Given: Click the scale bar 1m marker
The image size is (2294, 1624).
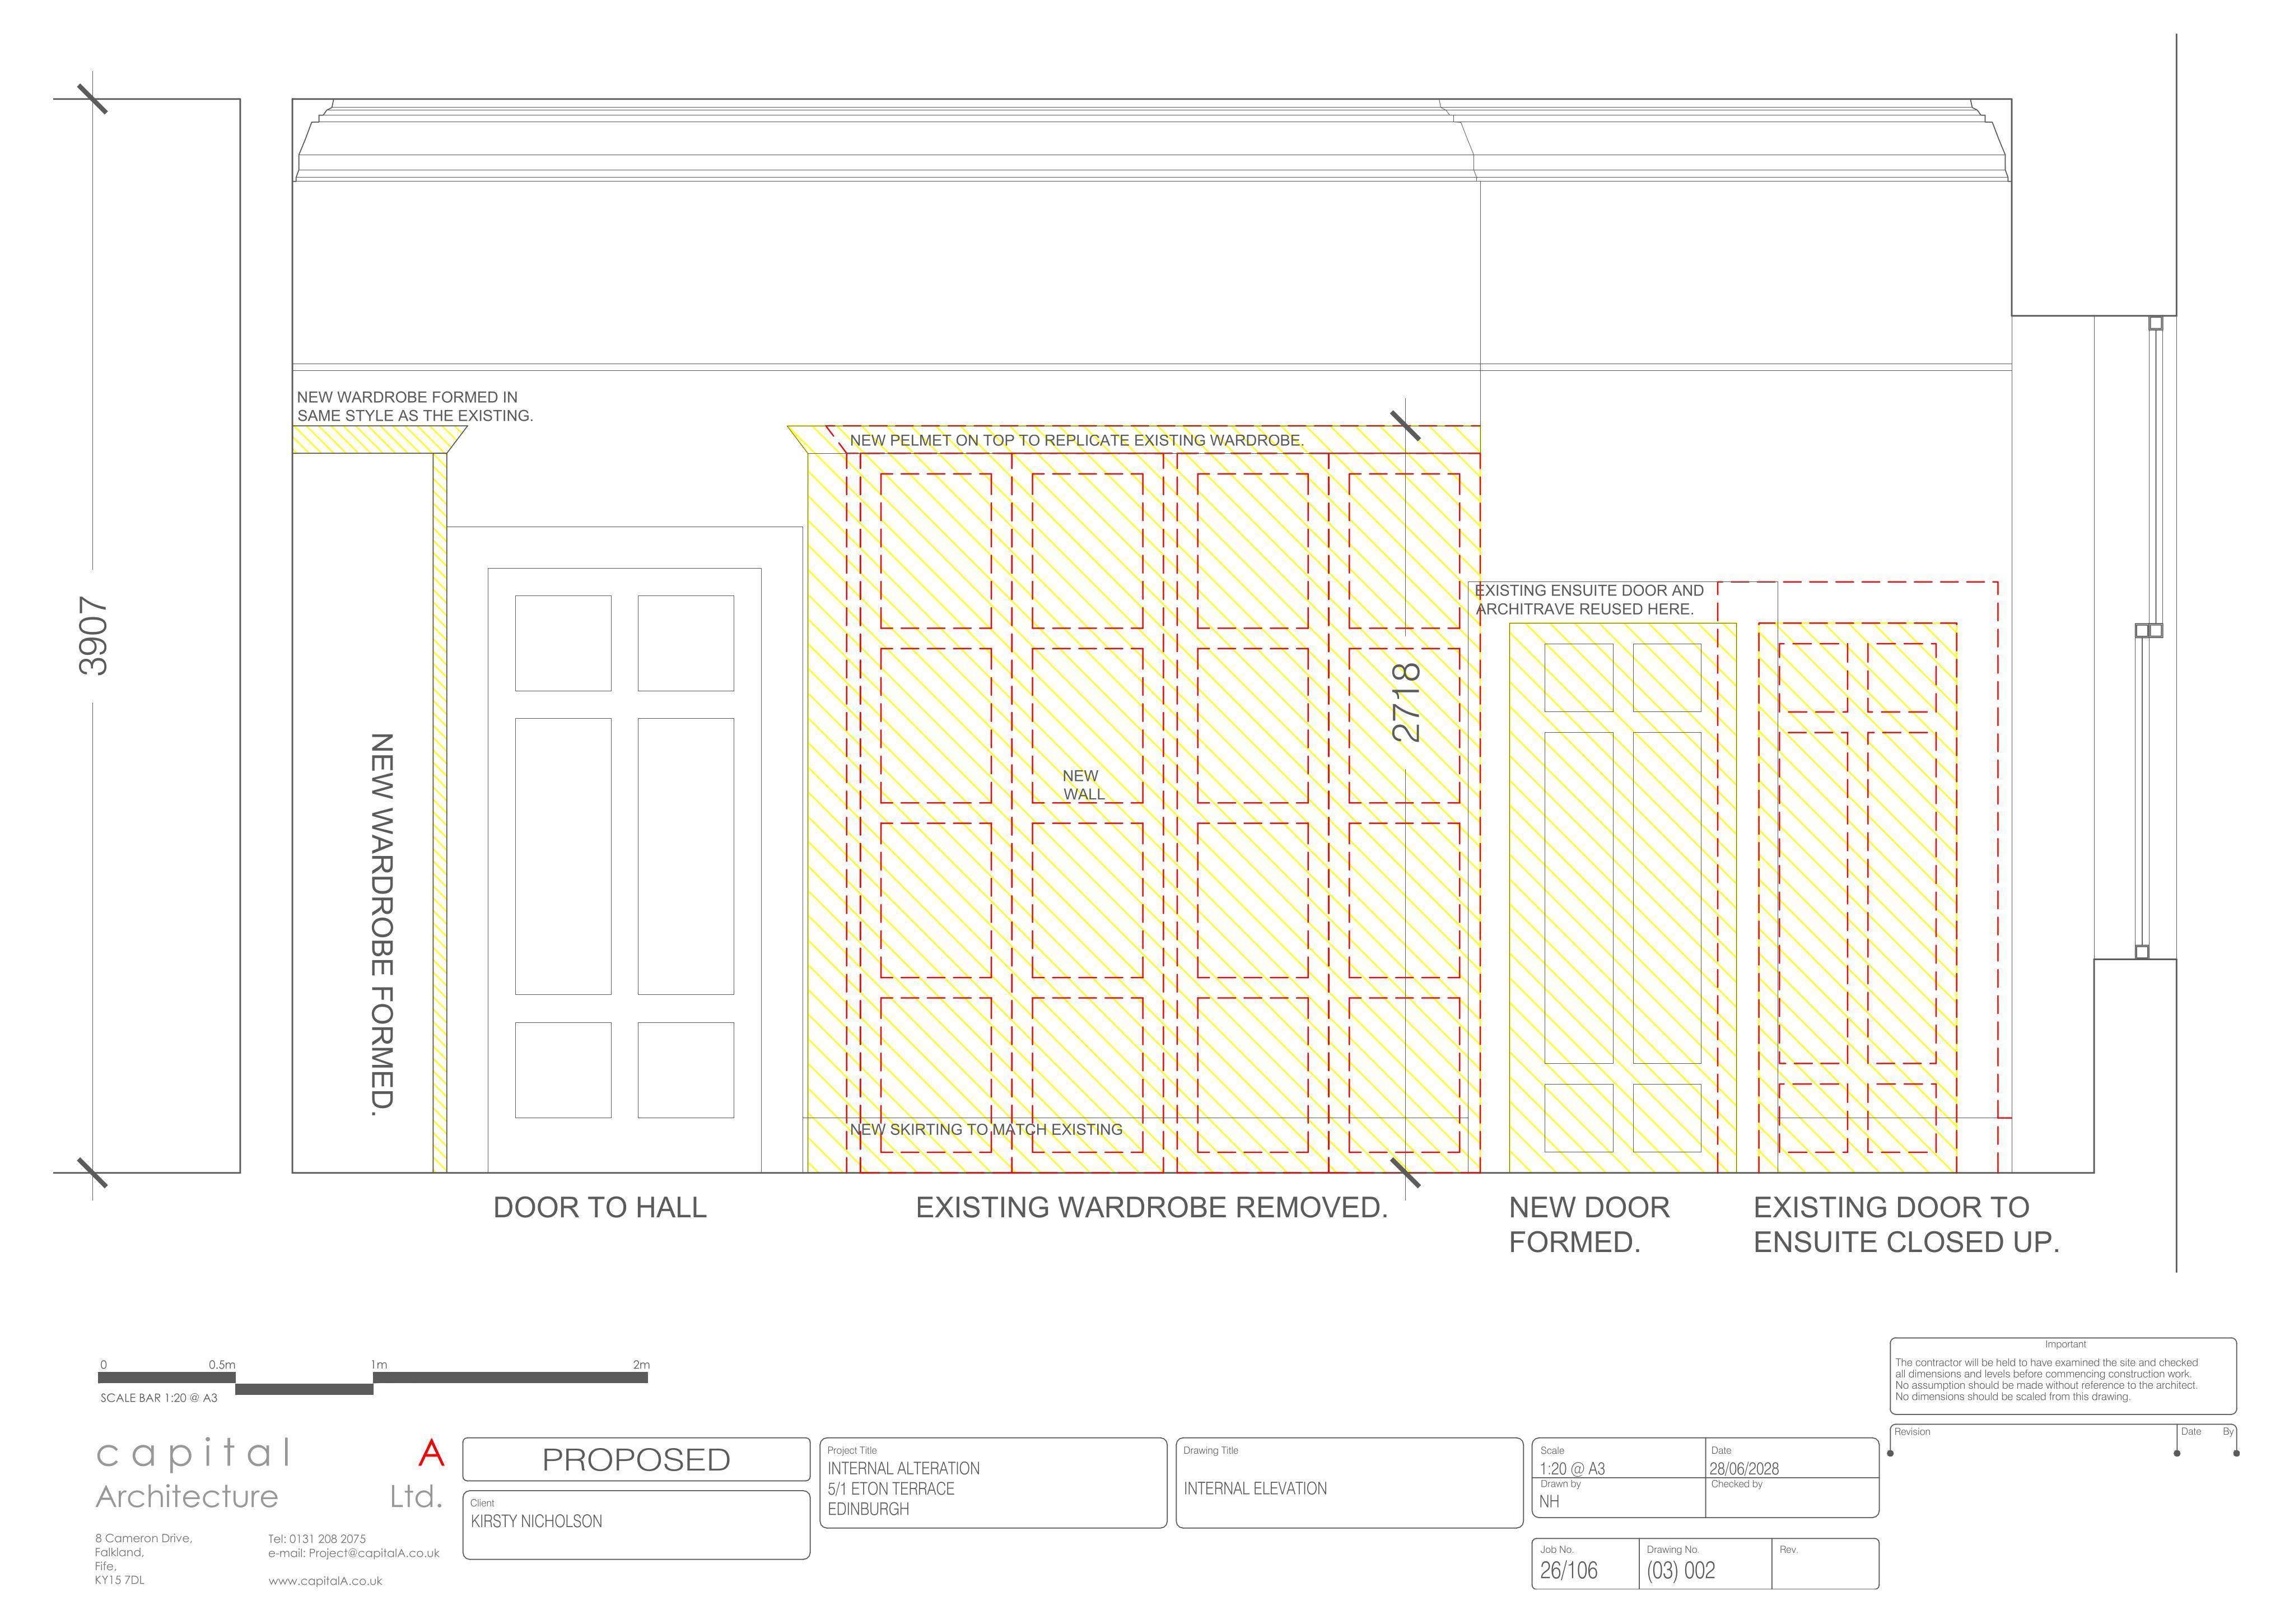Looking at the screenshot, I should pos(379,1364).
